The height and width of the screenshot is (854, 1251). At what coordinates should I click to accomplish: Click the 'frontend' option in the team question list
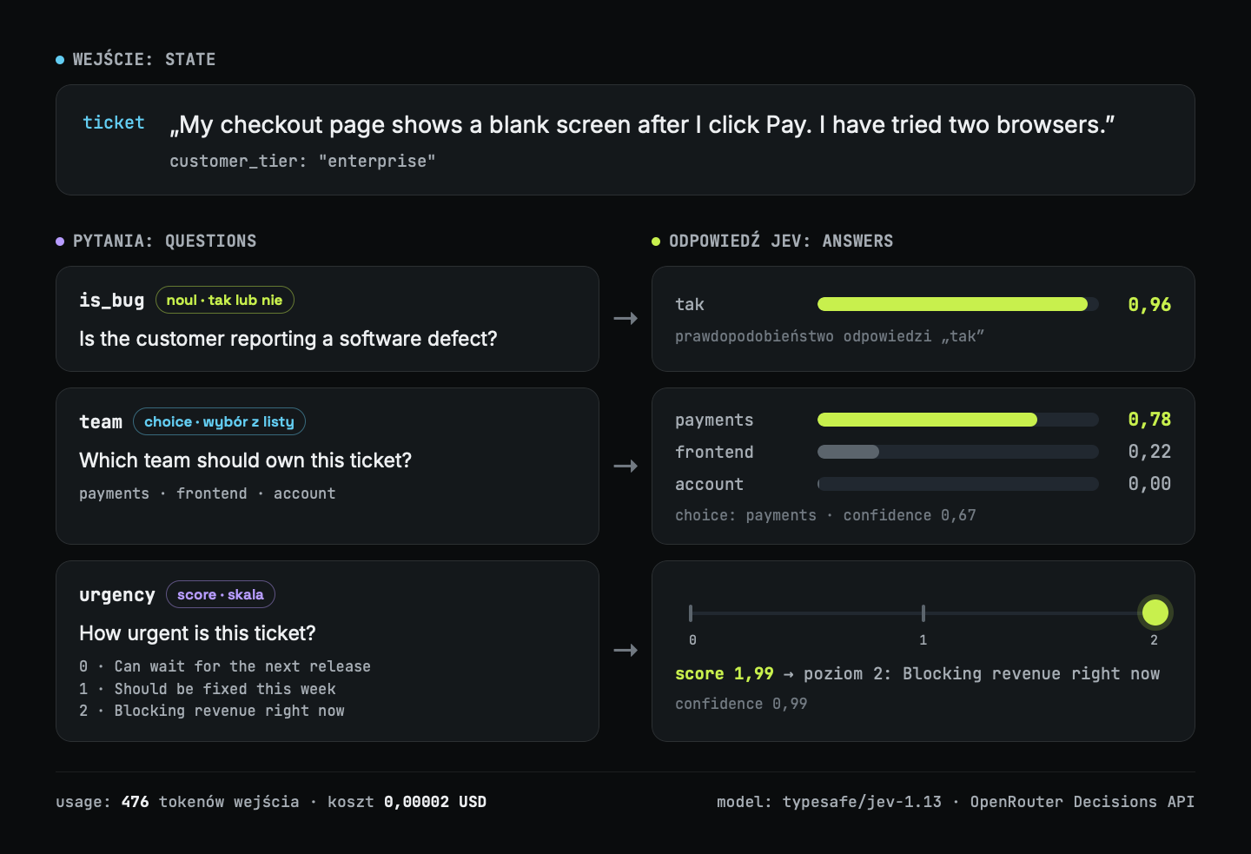[211, 493]
